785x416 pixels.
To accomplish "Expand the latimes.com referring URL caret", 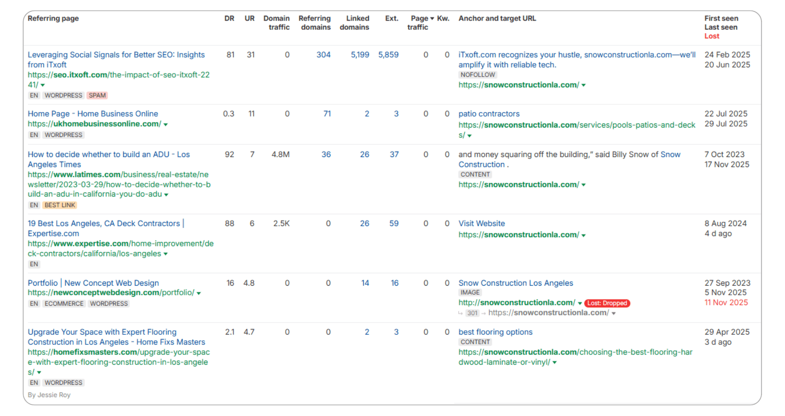I will [166, 195].
